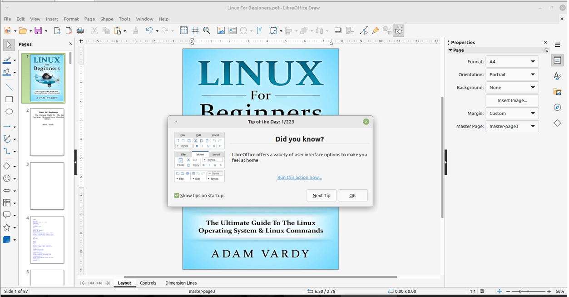Viewport: 569px width, 297px height.
Task: Open the Master Page dropdown
Action: tap(512, 126)
